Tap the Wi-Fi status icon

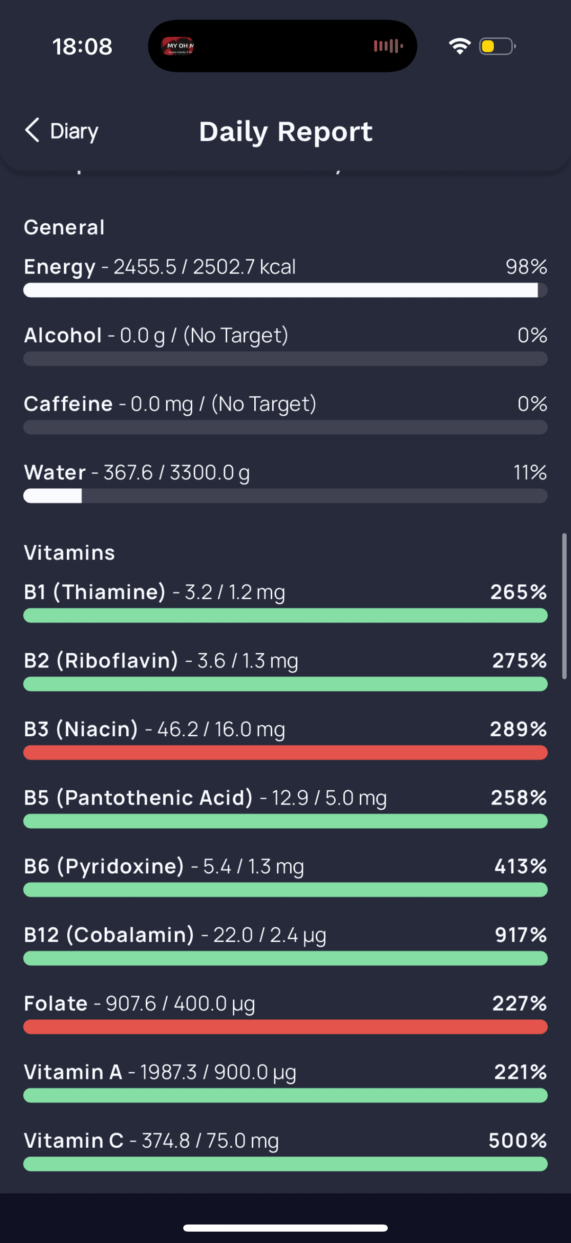coord(460,46)
